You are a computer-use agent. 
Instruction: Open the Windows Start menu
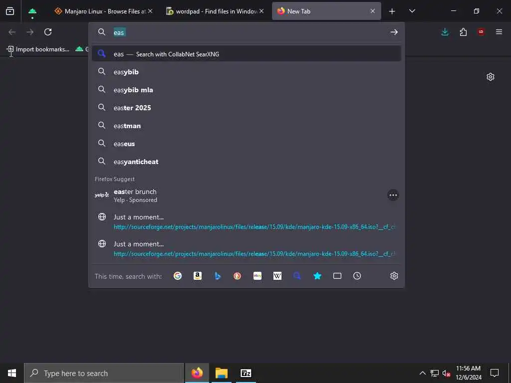12,373
